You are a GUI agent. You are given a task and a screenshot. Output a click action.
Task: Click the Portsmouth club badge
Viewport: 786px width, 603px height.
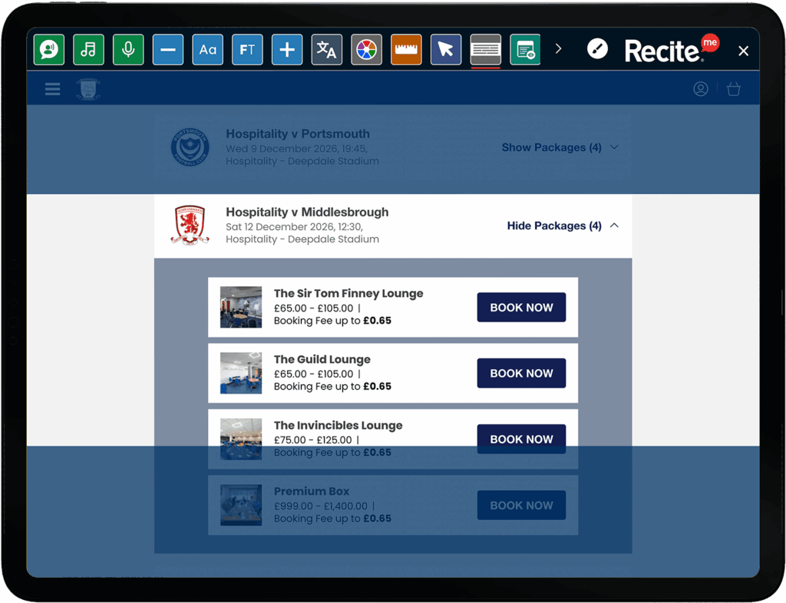click(x=190, y=147)
